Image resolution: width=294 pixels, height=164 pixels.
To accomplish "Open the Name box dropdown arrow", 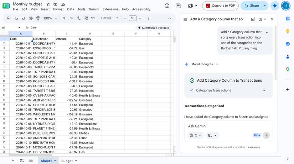I will coord(19,28).
